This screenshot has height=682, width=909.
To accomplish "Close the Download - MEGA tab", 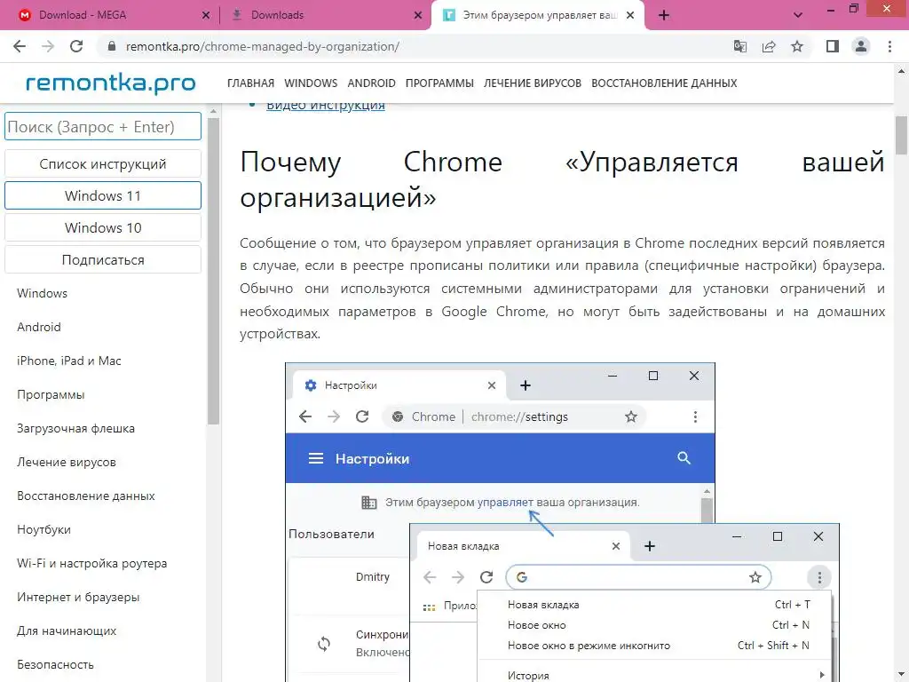I will pos(205,15).
